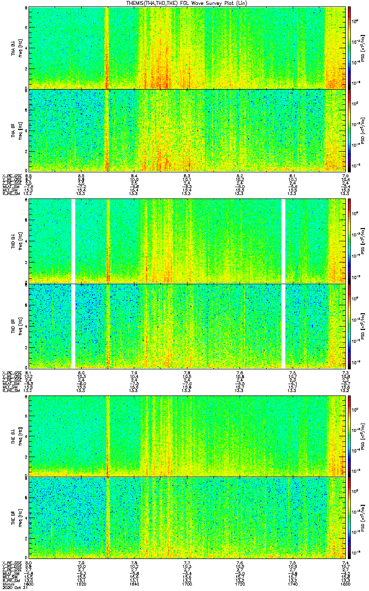
Task: Click the PSD color bar beside the top THA panel
Action: point(349,47)
